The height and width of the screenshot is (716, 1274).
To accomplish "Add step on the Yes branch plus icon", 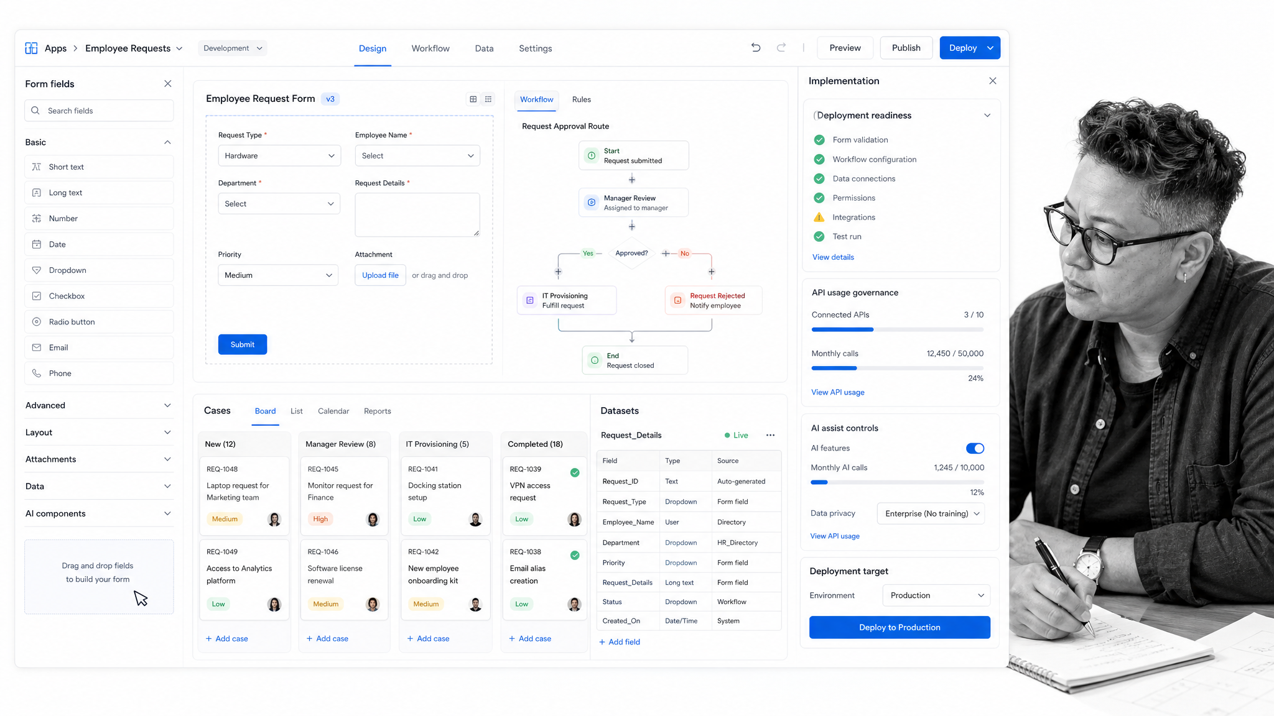I will tap(558, 272).
